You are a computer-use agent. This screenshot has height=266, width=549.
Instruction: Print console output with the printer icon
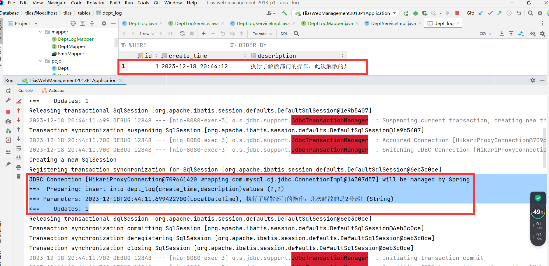pyautogui.click(x=19, y=167)
